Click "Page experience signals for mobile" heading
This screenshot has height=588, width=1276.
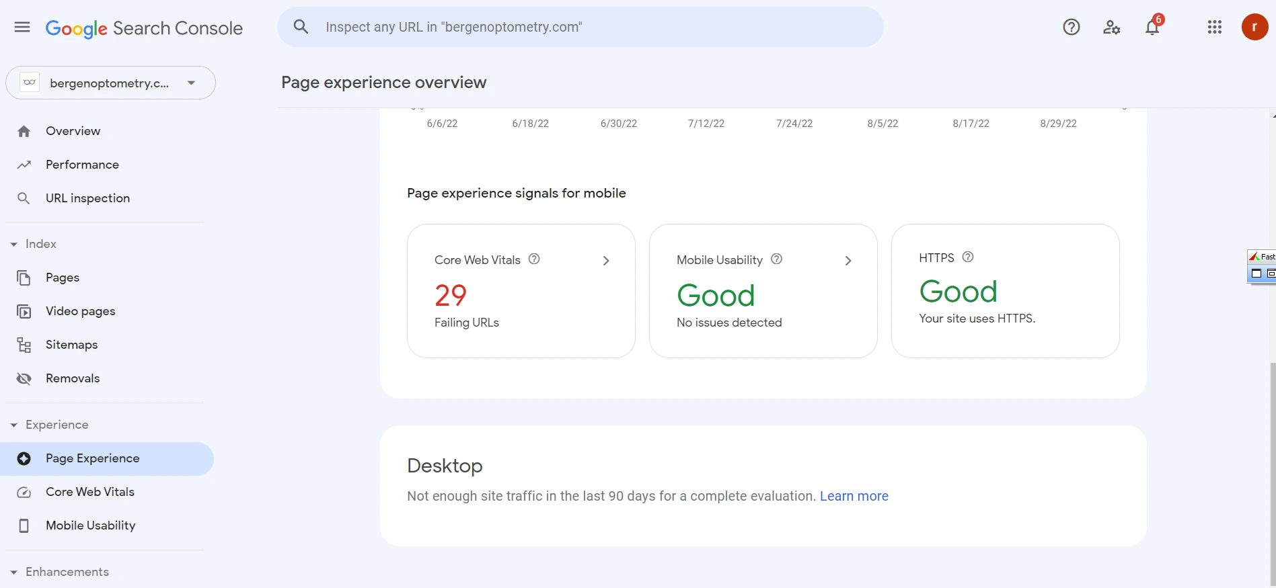[x=517, y=193]
